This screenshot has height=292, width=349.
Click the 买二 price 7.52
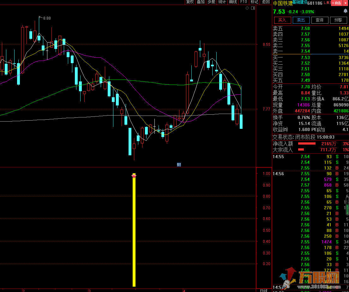point(305,63)
